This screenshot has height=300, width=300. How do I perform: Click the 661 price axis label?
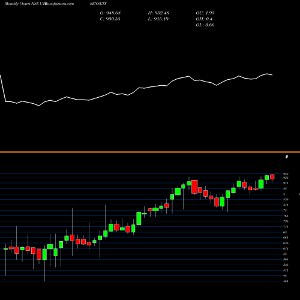tap(286, 238)
